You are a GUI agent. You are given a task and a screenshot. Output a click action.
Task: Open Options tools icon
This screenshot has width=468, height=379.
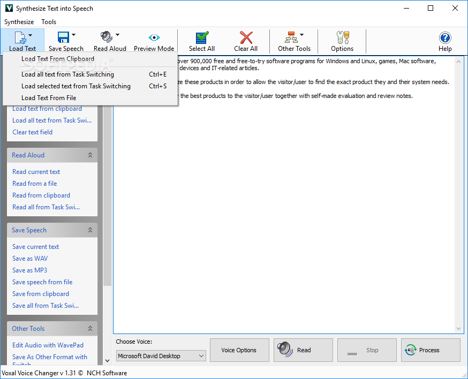point(343,37)
